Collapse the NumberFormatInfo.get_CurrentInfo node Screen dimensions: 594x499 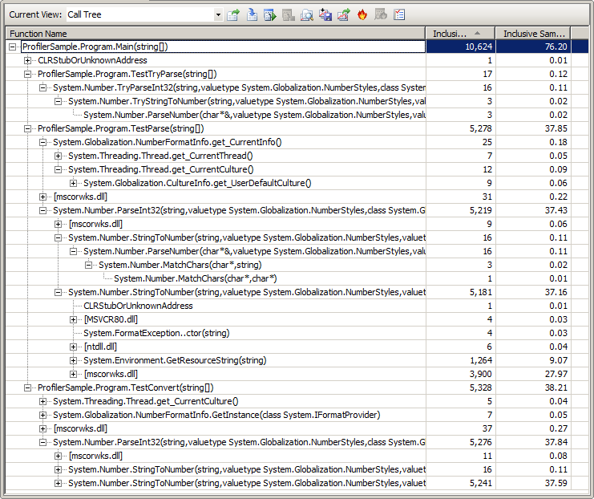click(42, 143)
